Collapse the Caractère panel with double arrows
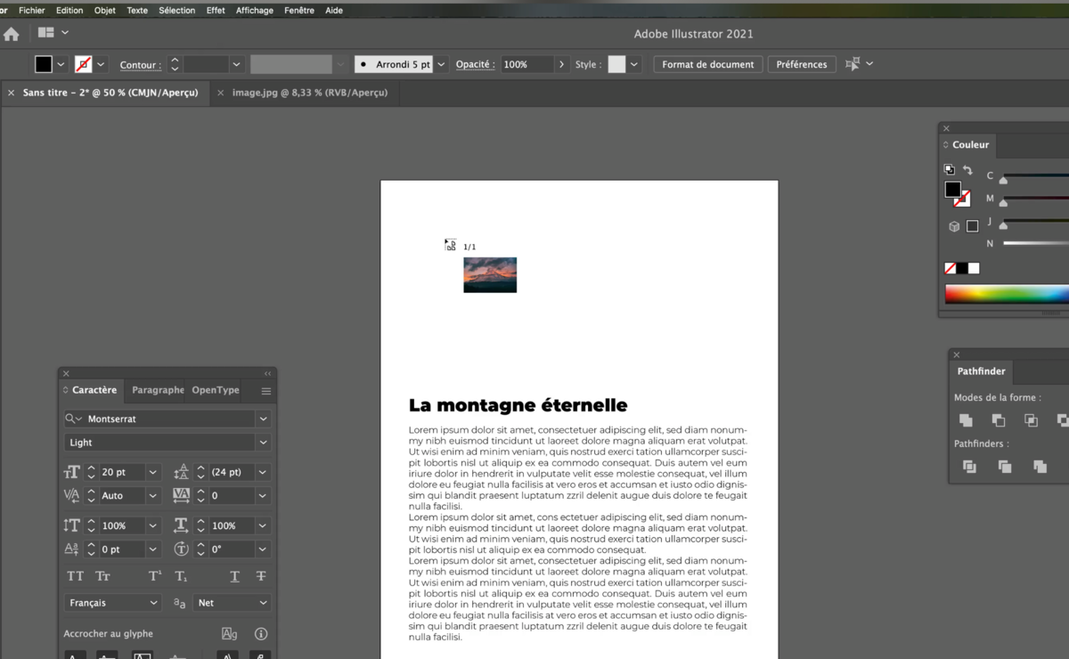 tap(268, 374)
